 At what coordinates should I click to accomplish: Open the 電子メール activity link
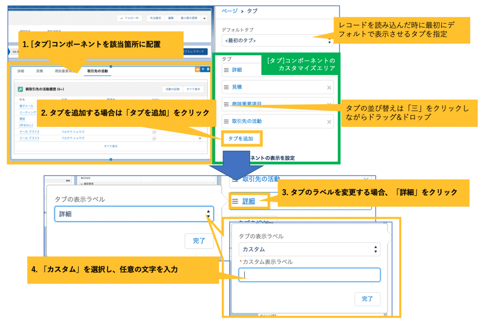tap(27, 106)
